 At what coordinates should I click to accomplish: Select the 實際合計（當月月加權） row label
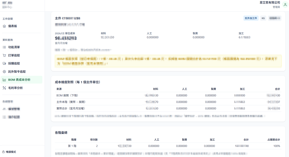71,108
